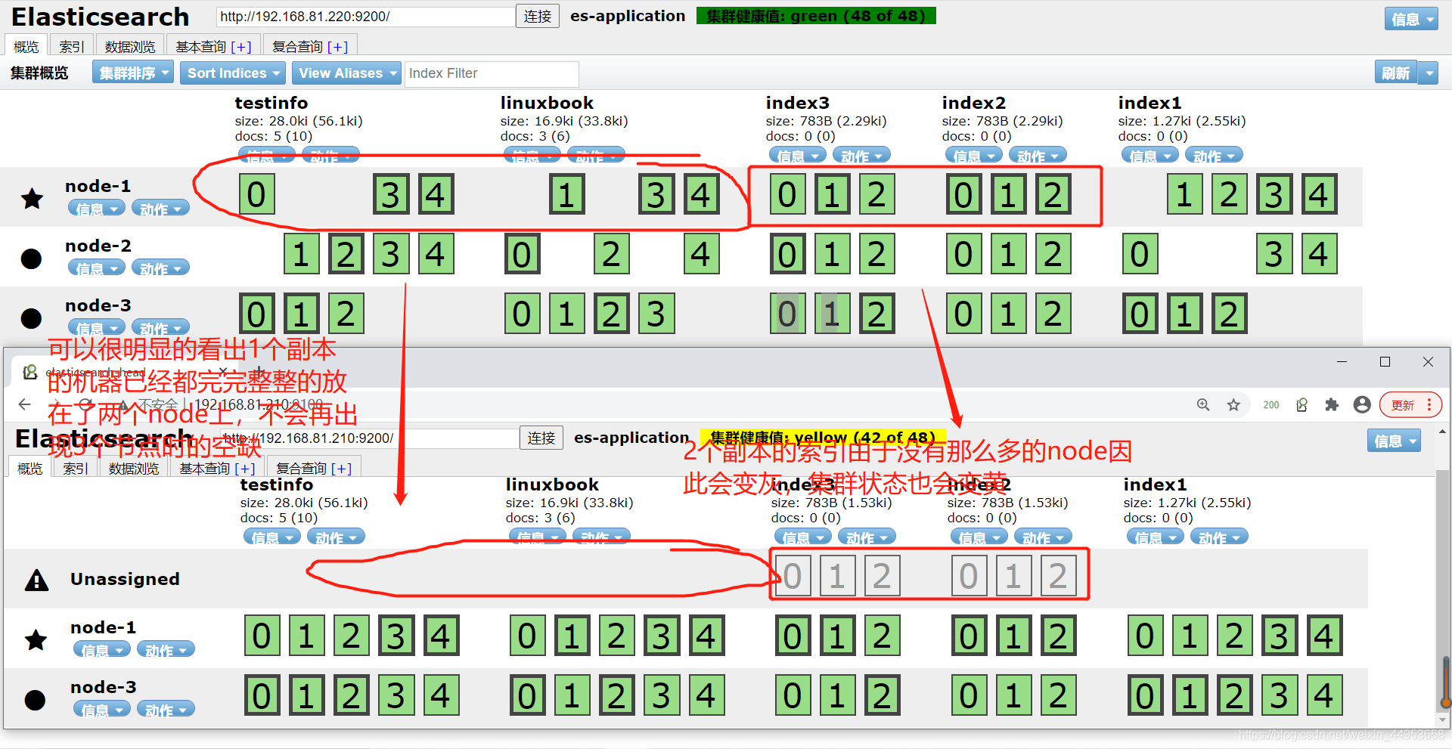This screenshot has width=1452, height=749.
Task: Open the top-right 信息 dropdown in upper window
Action: tap(1411, 19)
